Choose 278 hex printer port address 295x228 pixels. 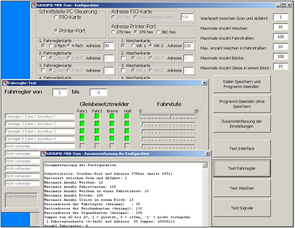113,32
